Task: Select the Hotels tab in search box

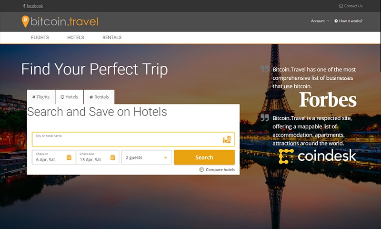Action: (70, 97)
